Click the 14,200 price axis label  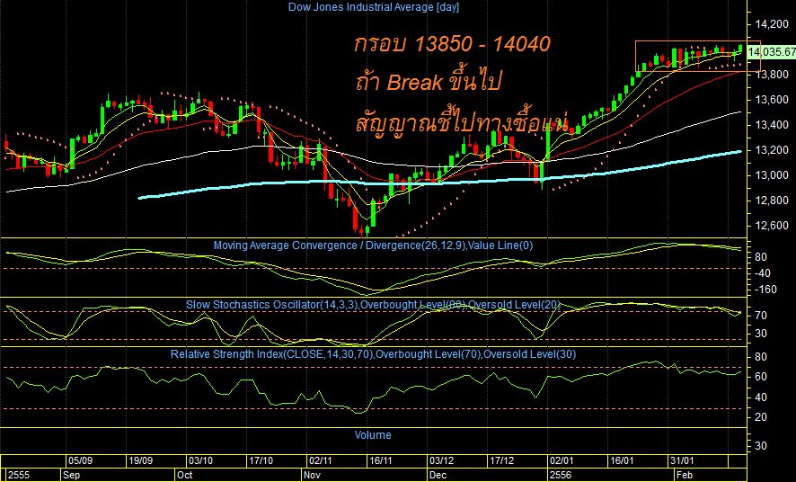pyautogui.click(x=772, y=24)
